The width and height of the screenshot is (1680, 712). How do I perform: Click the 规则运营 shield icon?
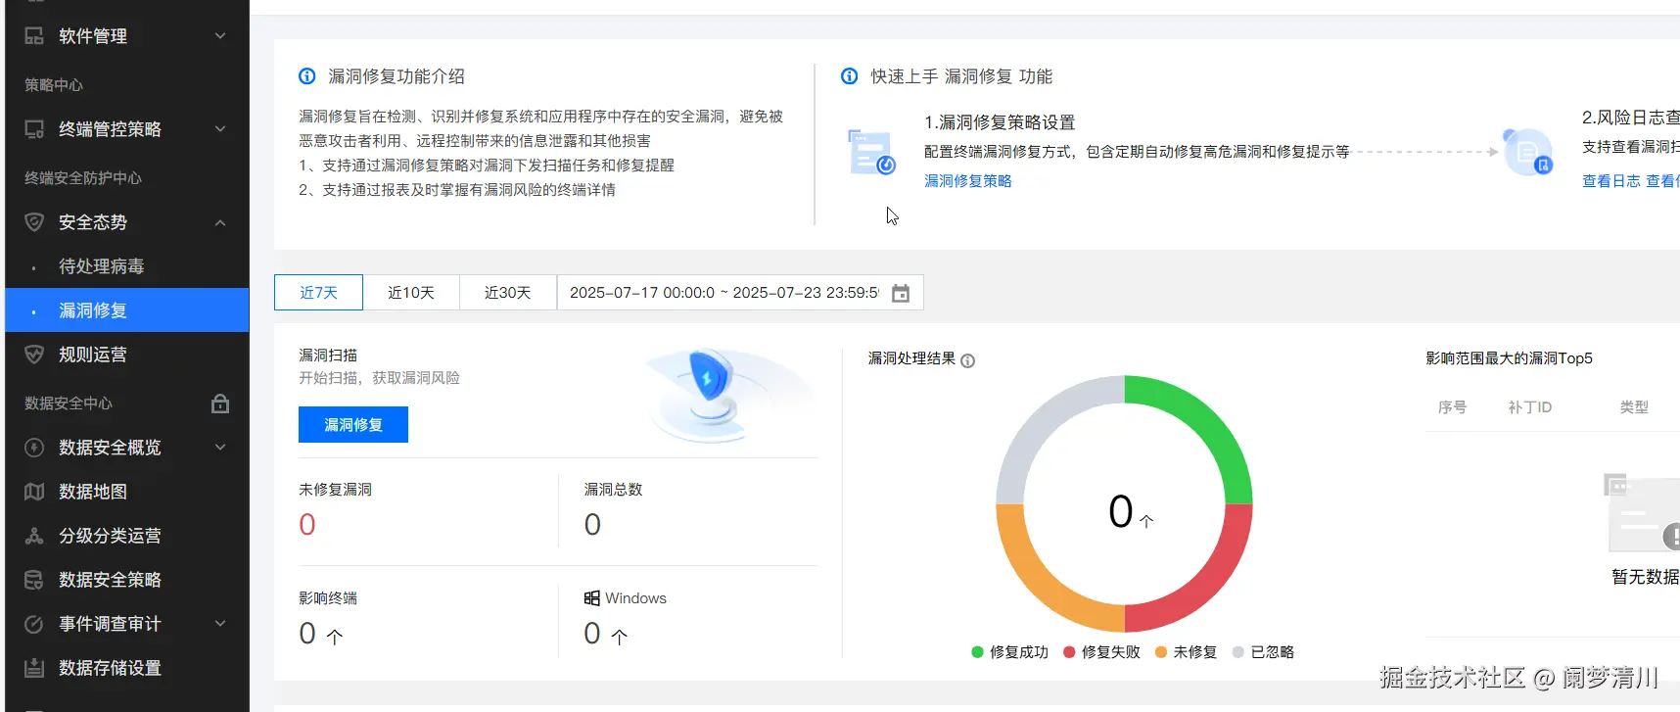[34, 355]
